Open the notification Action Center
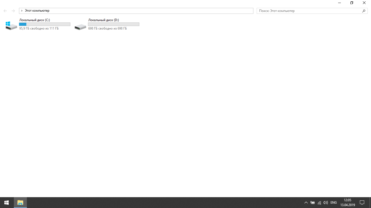 click(x=362, y=203)
